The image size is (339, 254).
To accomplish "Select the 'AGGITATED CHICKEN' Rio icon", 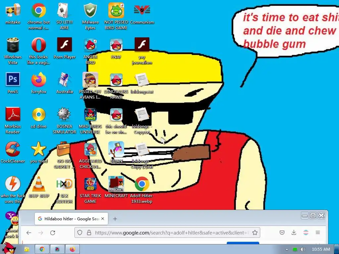I will click(90, 149).
